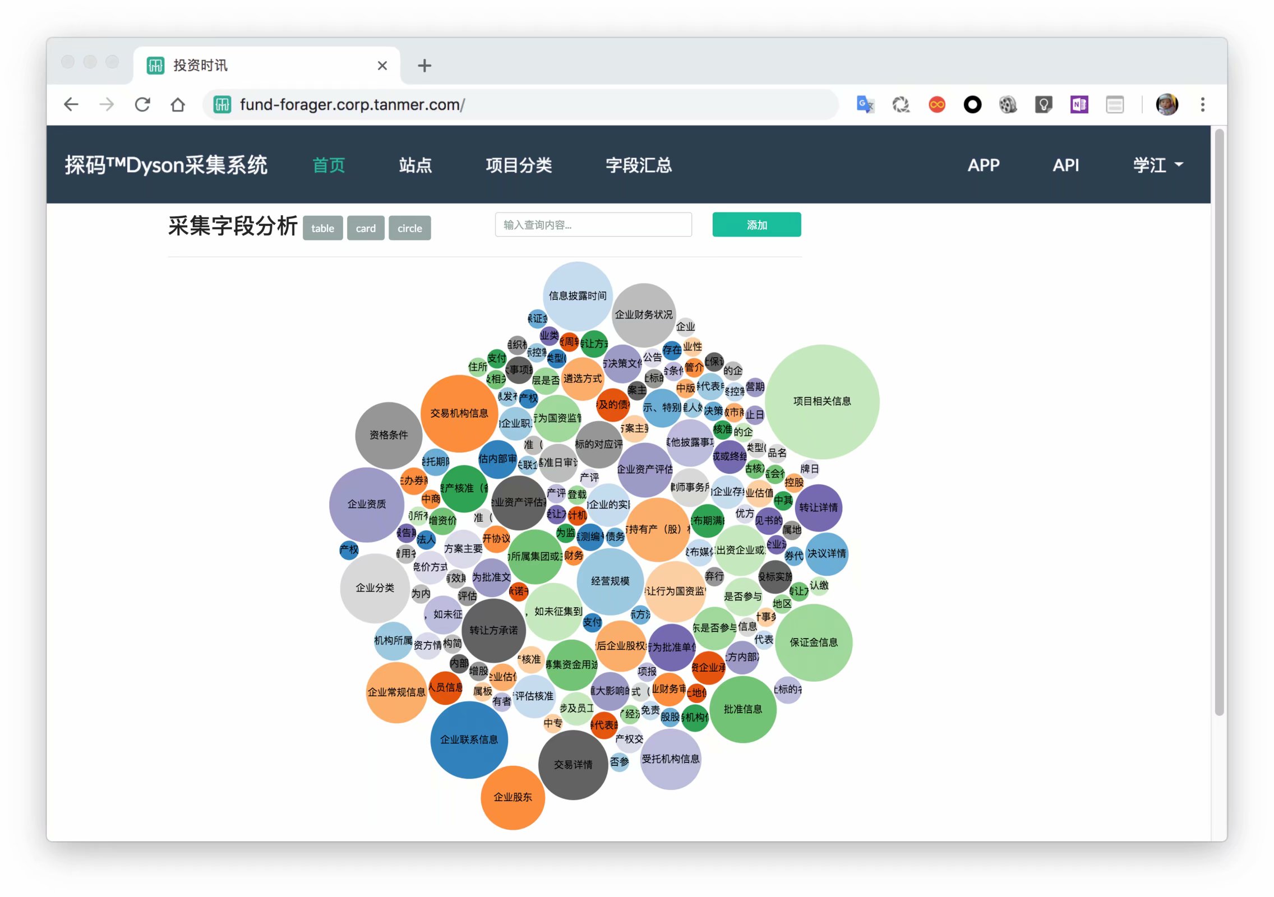The height and width of the screenshot is (897, 1274).
Task: Click the grey card extension icon
Action: [1114, 104]
